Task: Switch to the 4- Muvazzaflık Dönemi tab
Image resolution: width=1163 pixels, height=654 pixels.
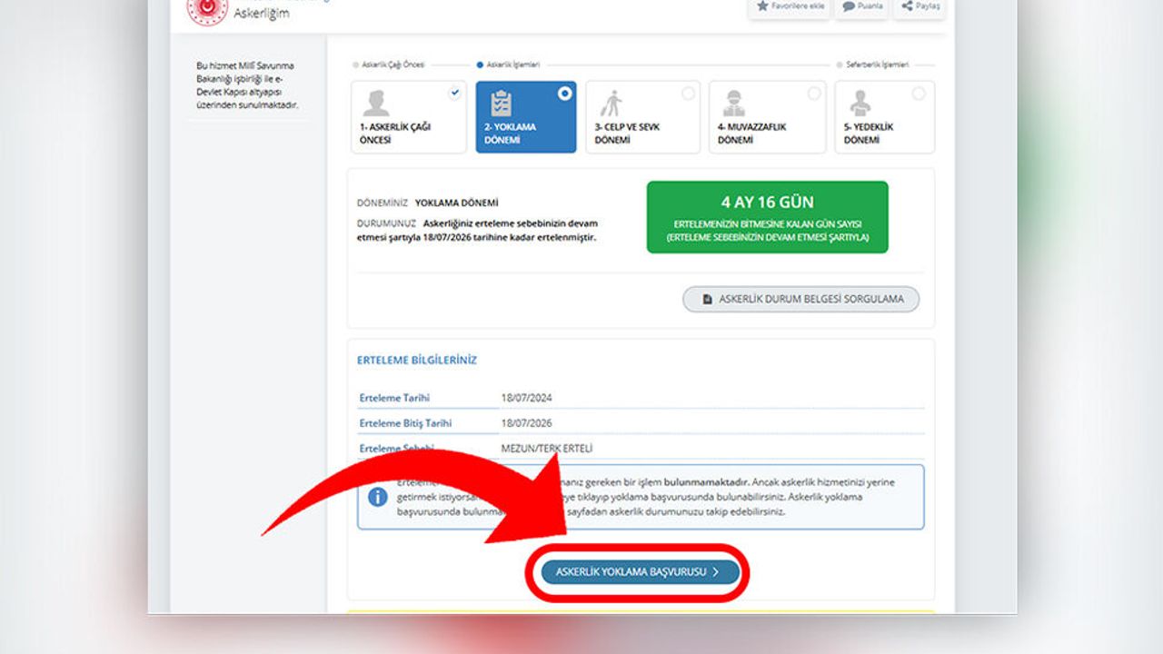Action: tap(767, 117)
